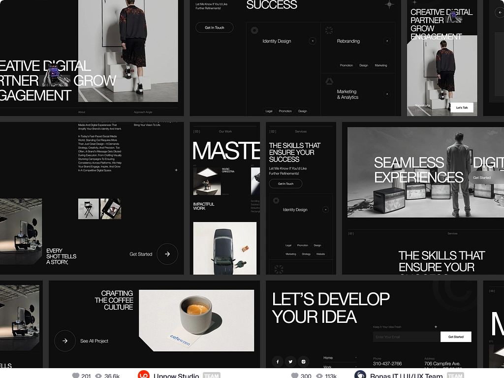Viewport: 504px width, 378px height.
Task: Expand the Marketing & Analytics arrow
Action: pyautogui.click(x=387, y=94)
